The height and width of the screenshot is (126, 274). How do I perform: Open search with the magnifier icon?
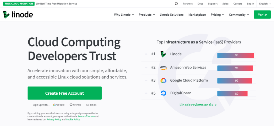(176, 4)
